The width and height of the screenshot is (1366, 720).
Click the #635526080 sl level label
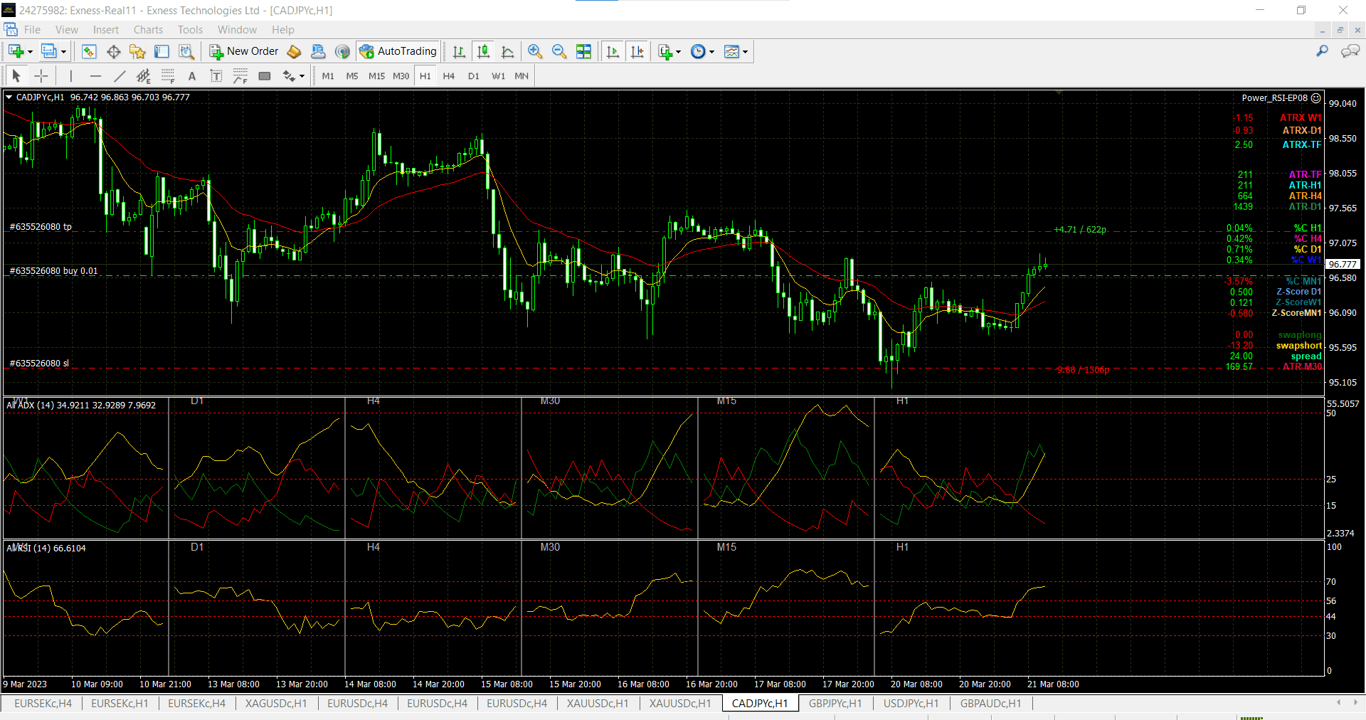point(39,364)
